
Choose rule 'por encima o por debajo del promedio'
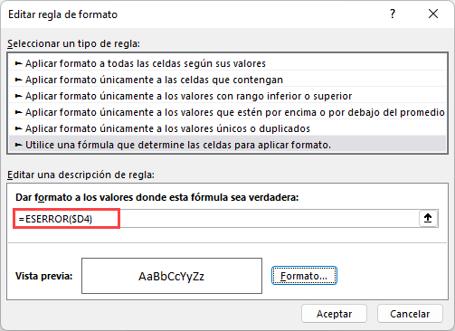click(x=227, y=112)
